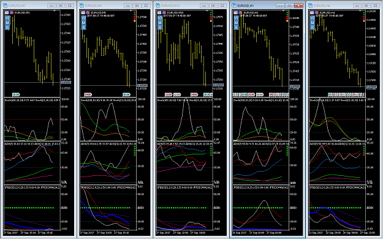Click the 14:00 time marker in the M5 chart
383x239 pixels.
[x=88, y=94]
